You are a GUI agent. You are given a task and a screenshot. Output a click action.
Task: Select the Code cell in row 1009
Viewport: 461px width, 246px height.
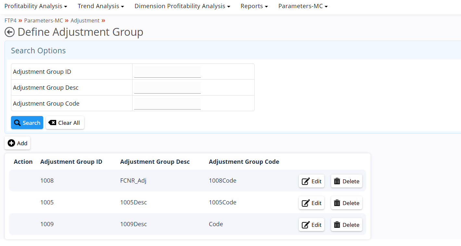pyautogui.click(x=216, y=224)
